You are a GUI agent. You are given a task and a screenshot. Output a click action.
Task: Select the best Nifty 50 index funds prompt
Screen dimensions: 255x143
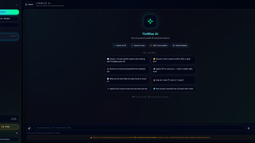tap(127, 80)
